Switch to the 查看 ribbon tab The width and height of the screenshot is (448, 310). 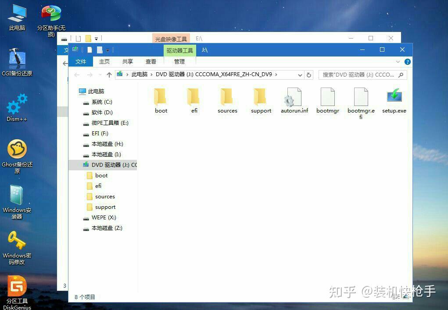[x=151, y=61]
